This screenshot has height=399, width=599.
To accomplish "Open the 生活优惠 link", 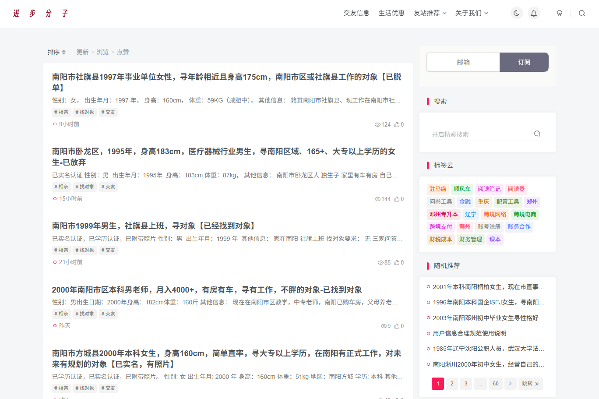I will pos(391,13).
